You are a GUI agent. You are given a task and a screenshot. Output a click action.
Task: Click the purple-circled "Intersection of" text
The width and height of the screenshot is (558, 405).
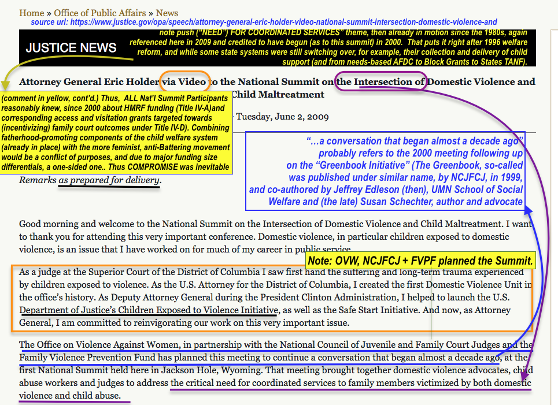[x=389, y=82]
